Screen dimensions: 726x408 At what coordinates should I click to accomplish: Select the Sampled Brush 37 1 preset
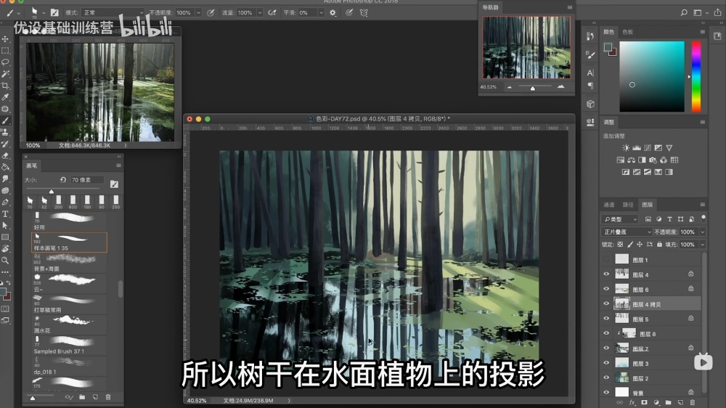tap(69, 346)
